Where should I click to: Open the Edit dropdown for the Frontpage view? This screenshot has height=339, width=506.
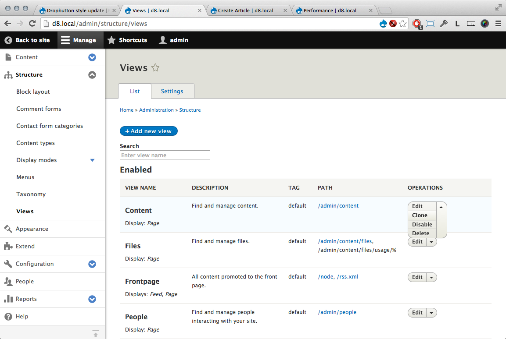(x=431, y=277)
